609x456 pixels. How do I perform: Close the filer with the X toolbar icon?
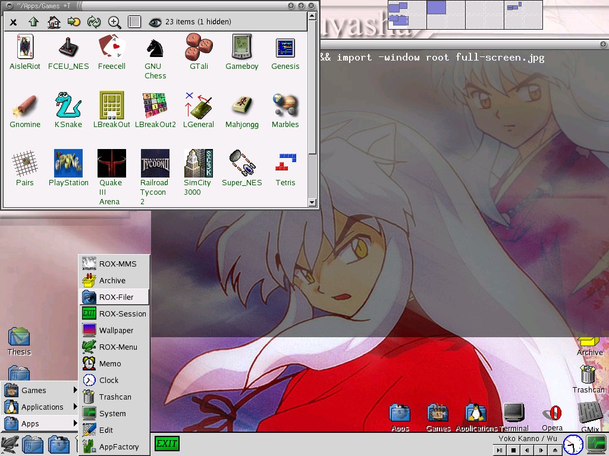13,22
